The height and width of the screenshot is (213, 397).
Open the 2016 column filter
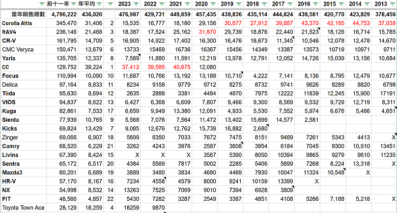[316, 4]
